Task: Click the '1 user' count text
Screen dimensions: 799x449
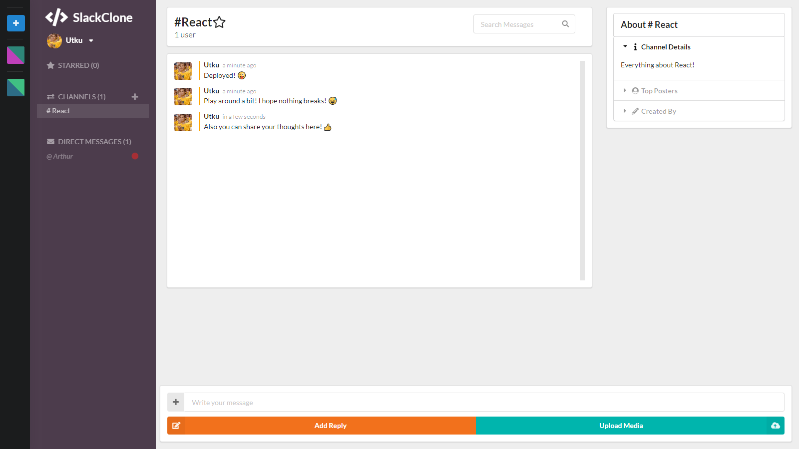Action: pos(185,35)
